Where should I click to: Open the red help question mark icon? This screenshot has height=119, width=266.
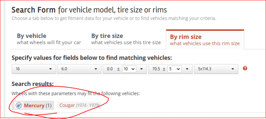(245, 68)
